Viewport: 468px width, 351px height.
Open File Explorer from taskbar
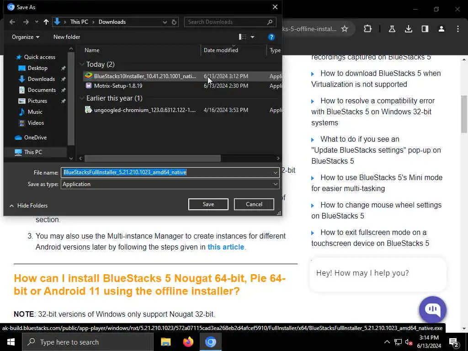click(x=165, y=342)
